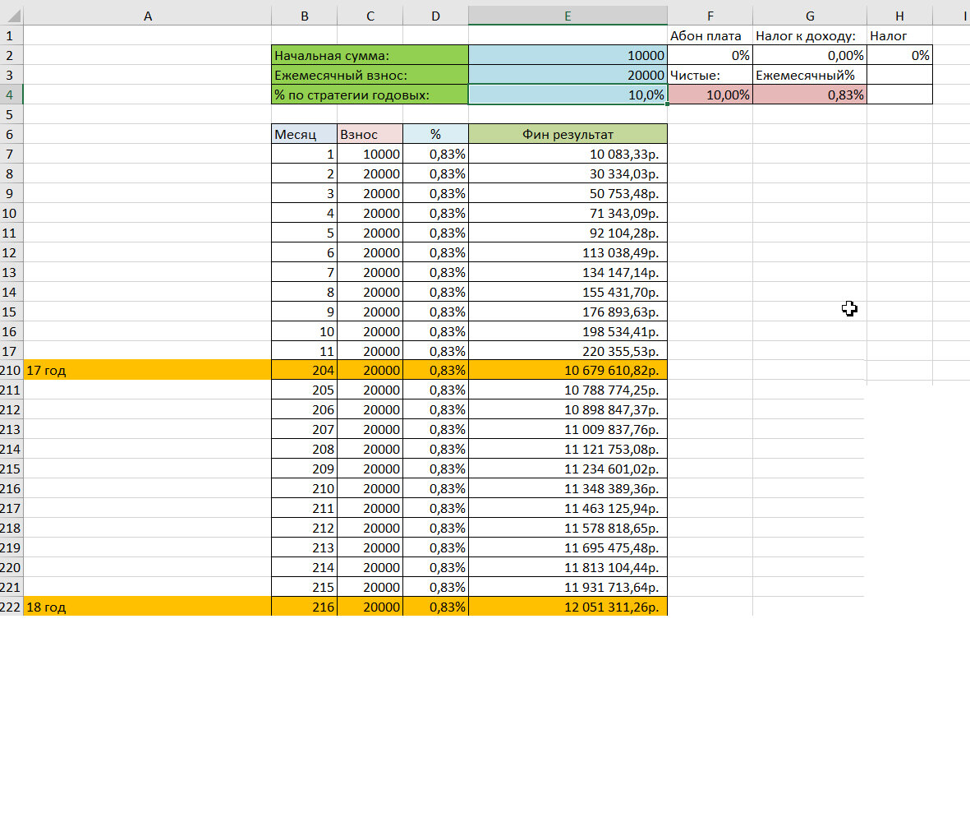Click the 'Месяц' table header
The height and width of the screenshot is (822, 970).
305,134
